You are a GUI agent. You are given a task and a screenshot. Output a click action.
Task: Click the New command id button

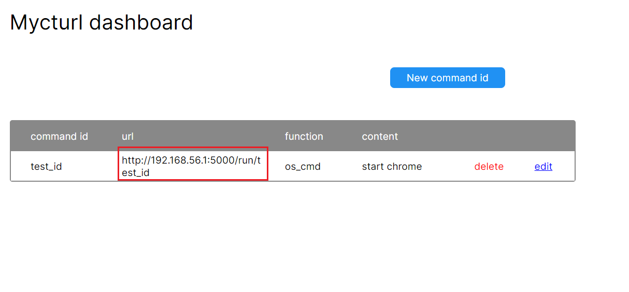pyautogui.click(x=447, y=78)
